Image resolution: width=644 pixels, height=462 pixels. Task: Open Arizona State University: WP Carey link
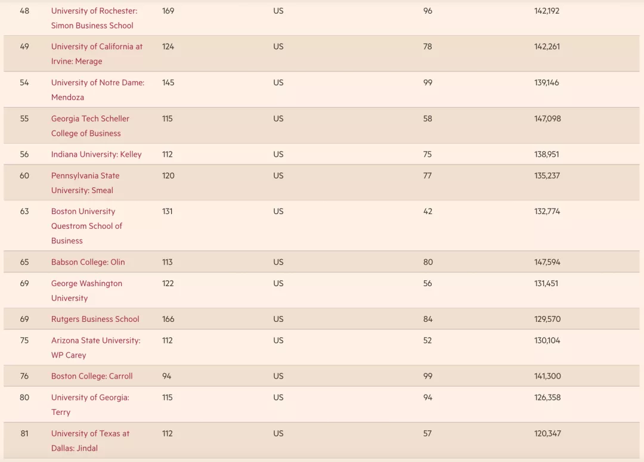(95, 348)
